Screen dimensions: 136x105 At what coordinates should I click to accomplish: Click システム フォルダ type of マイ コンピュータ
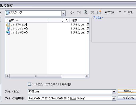(x=80, y=29)
